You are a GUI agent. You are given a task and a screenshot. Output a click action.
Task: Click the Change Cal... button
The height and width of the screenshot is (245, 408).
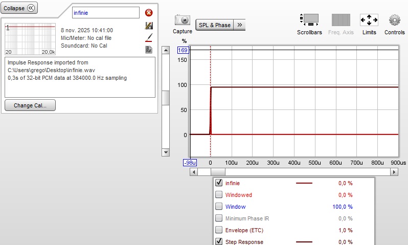(x=30, y=105)
